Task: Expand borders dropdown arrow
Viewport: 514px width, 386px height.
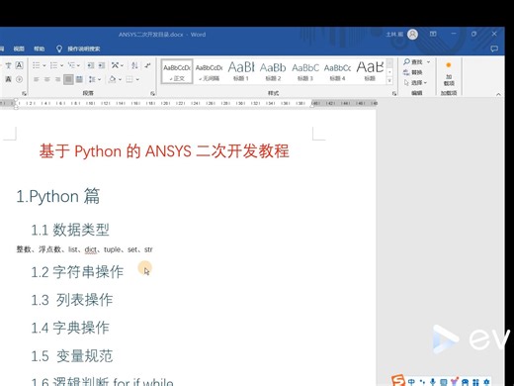Action: click(137, 79)
